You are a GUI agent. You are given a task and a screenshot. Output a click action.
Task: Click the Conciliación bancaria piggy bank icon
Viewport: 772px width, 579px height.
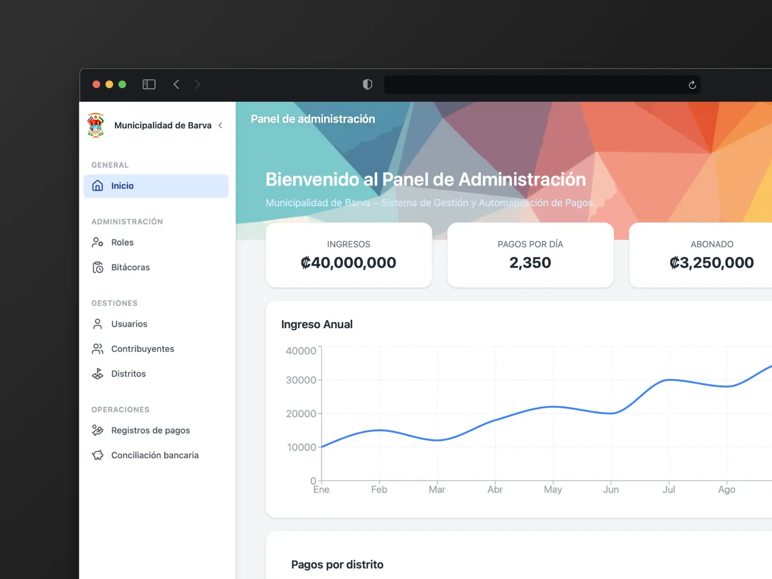coord(97,455)
